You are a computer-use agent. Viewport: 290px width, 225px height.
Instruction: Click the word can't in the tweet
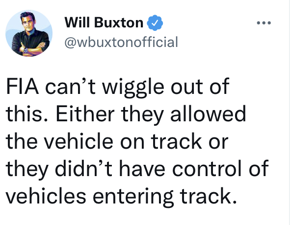coord(70,86)
